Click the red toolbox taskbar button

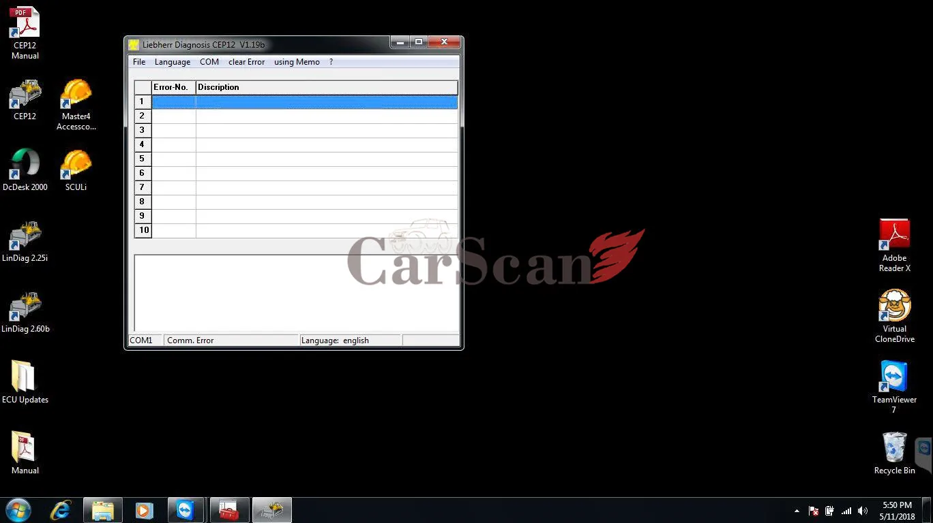(229, 510)
